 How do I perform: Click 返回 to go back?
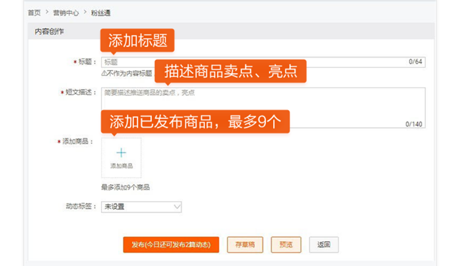[x=324, y=245]
